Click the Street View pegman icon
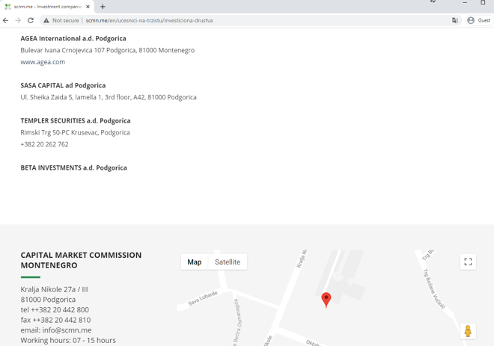494x346 pixels. point(468,331)
